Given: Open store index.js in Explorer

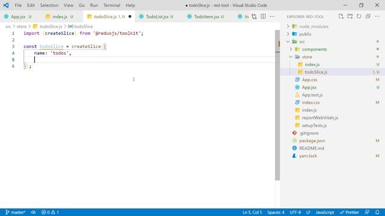Looking at the screenshot, I should point(312,64).
